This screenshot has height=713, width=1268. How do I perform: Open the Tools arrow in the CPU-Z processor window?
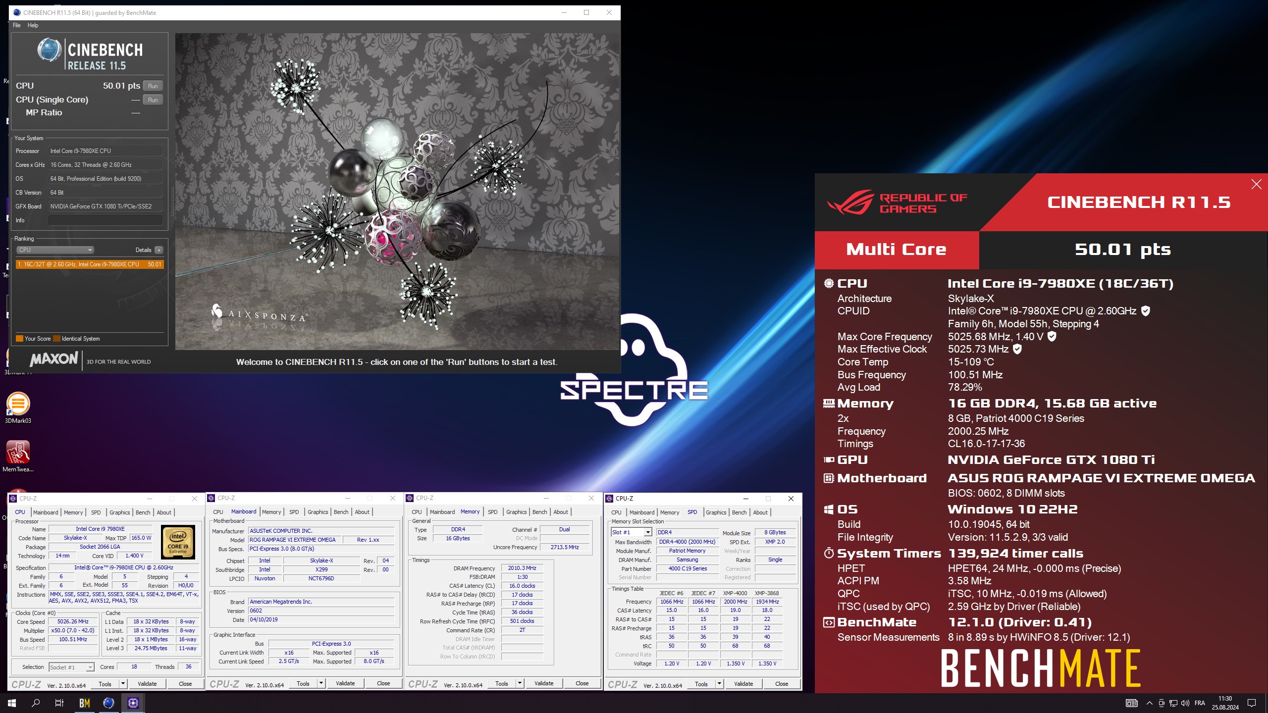[123, 684]
